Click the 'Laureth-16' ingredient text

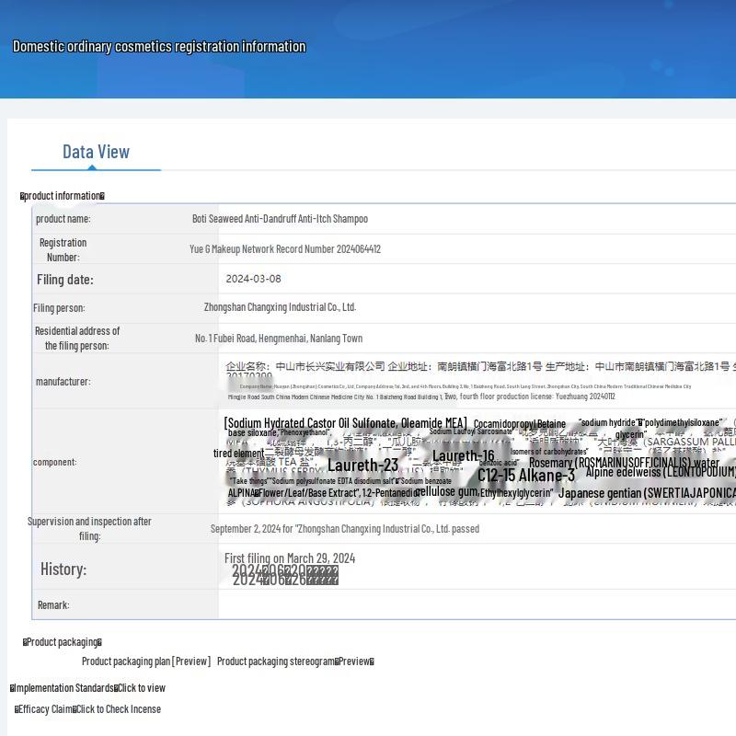tap(464, 455)
